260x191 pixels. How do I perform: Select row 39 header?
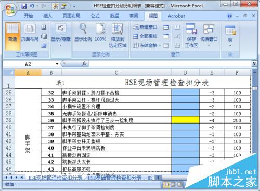(x=9, y=120)
